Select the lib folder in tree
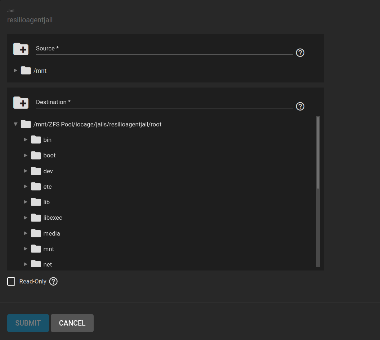This screenshot has height=340, width=380. [46, 202]
